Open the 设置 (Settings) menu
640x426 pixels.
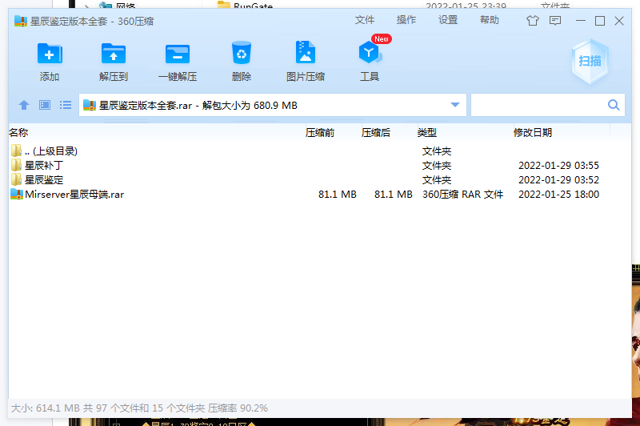(448, 20)
